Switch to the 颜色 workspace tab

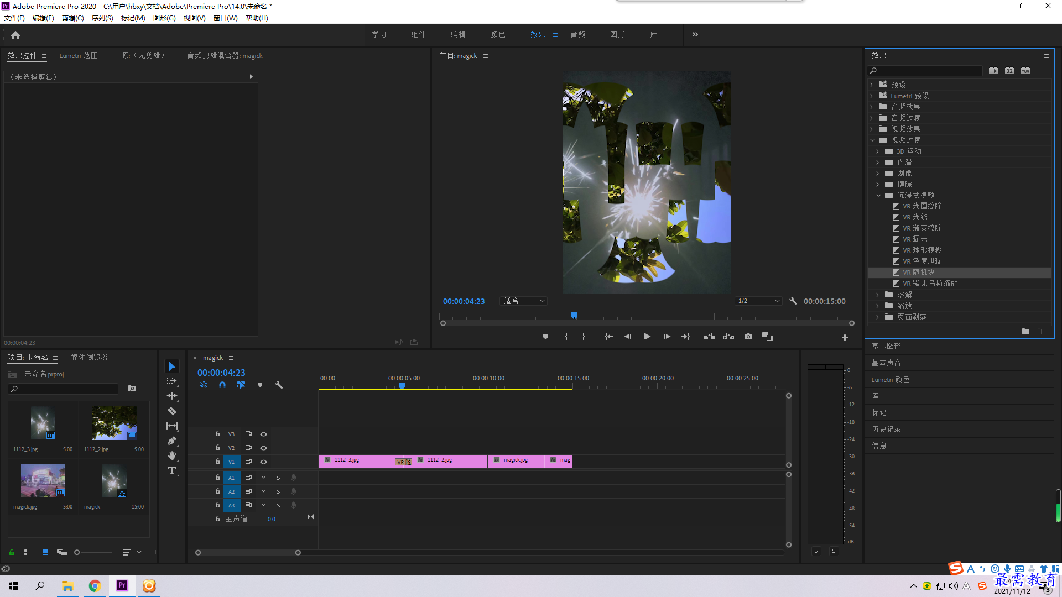click(498, 34)
